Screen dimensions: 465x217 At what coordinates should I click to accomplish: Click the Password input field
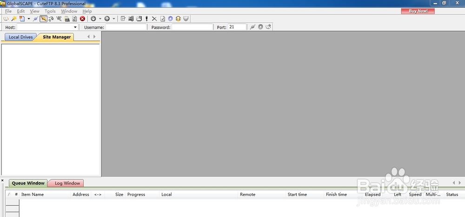tap(192, 27)
